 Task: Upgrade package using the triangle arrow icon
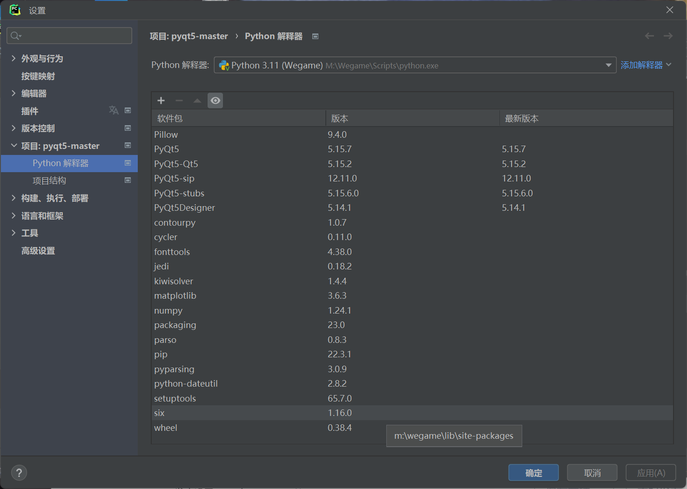coord(196,100)
